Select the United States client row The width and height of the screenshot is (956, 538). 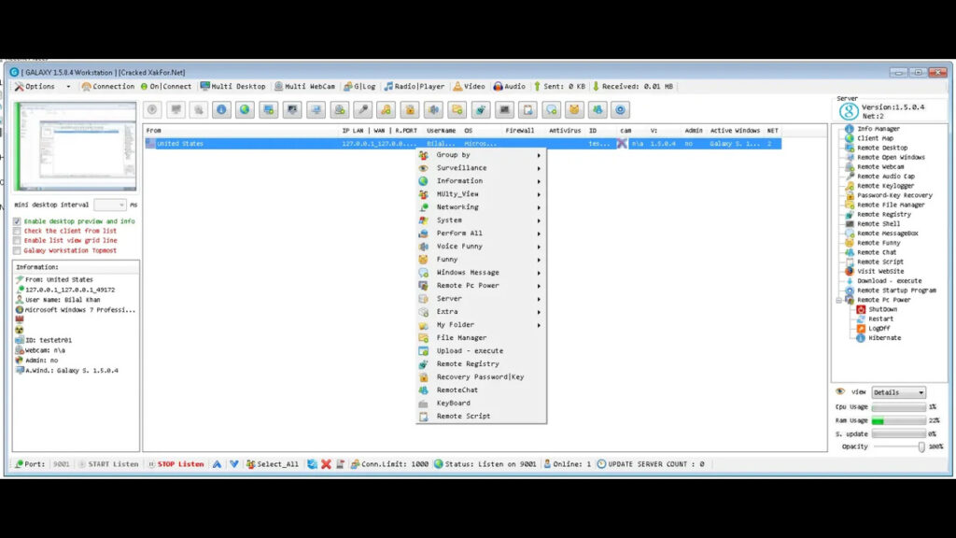(463, 144)
